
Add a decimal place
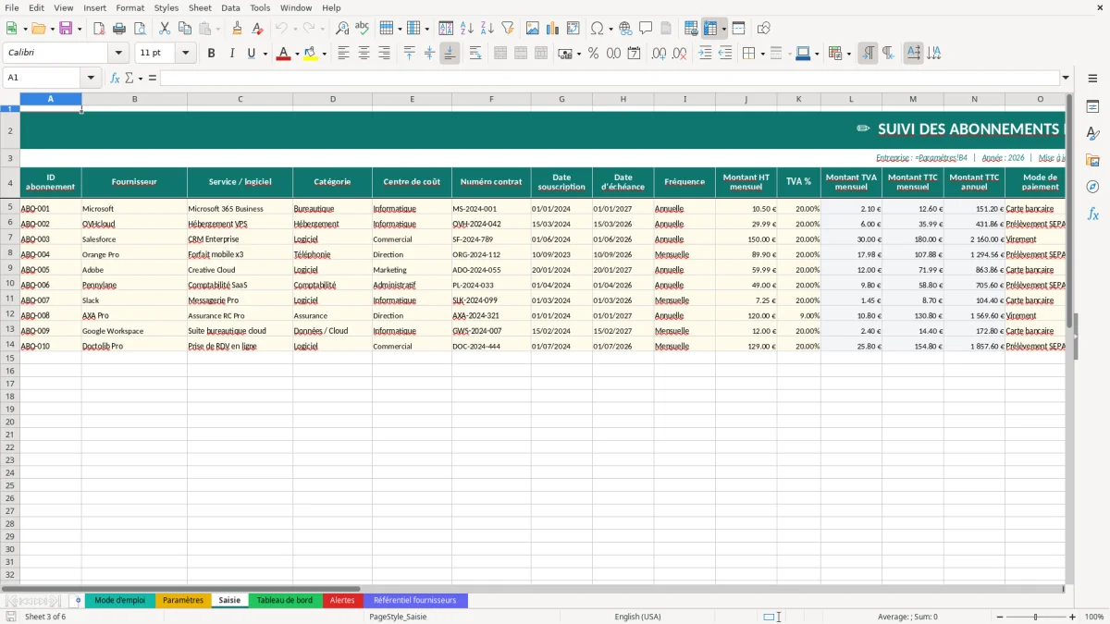(660, 54)
